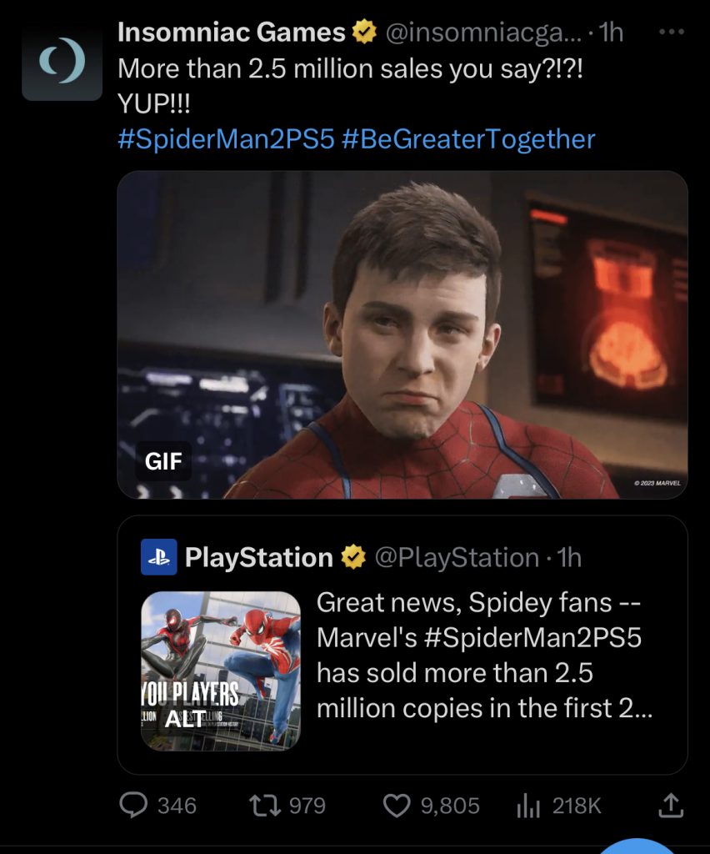This screenshot has height=854, width=710.
Task: Open the #SpiderMan2PS5 hashtag link
Action: tap(225, 138)
